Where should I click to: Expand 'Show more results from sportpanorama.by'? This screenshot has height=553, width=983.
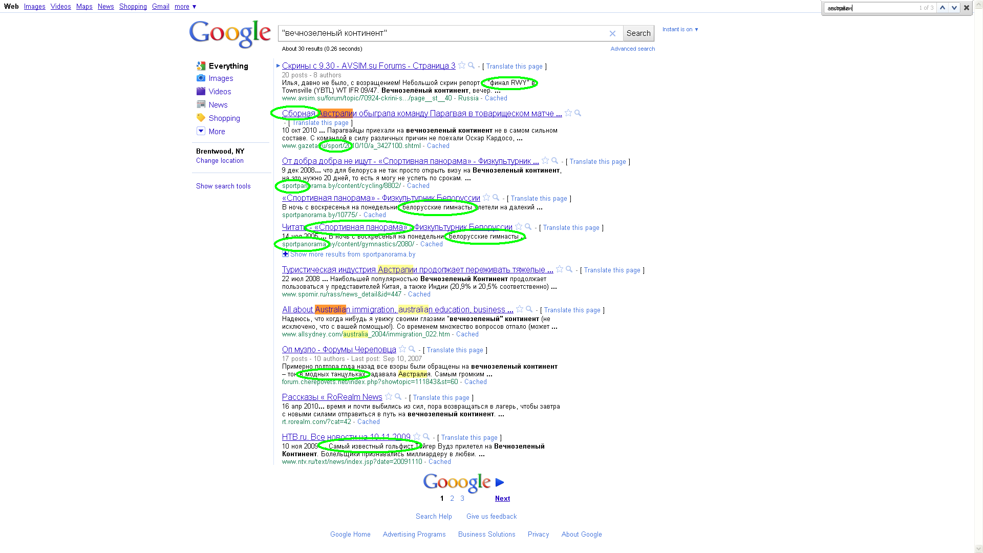(x=349, y=254)
